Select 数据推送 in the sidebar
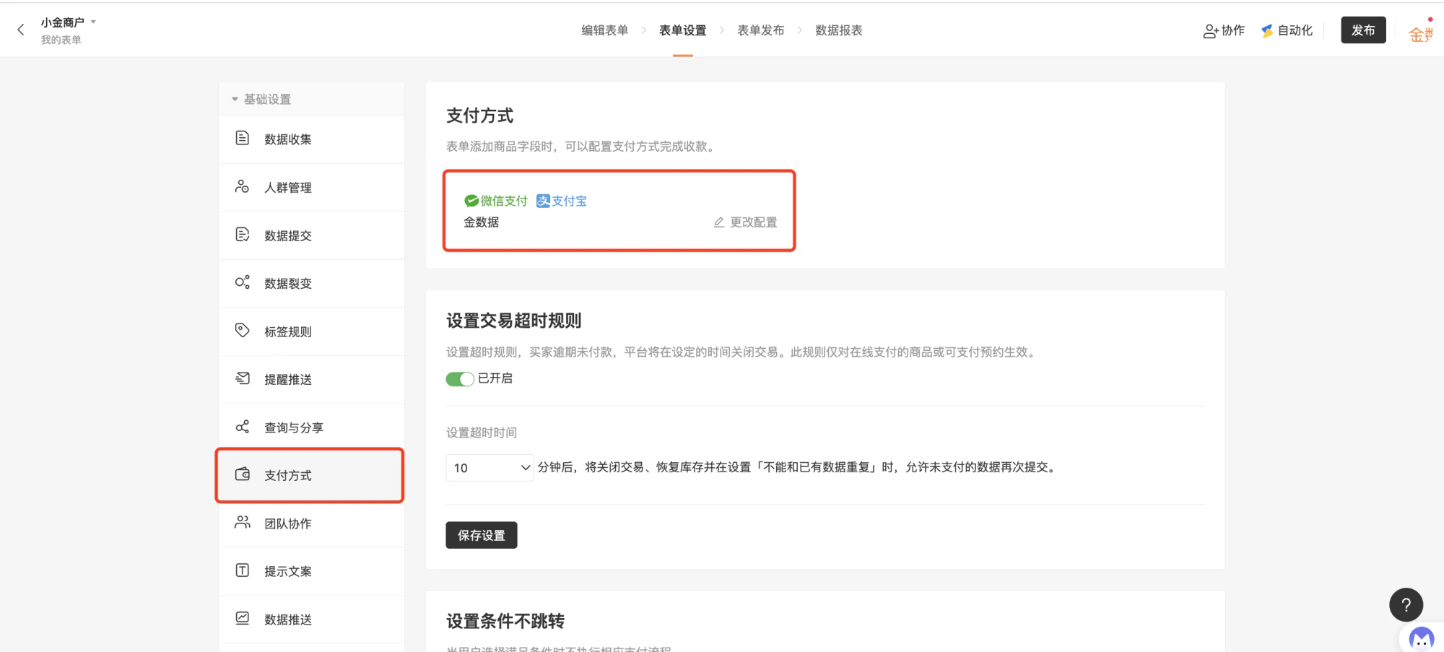This screenshot has height=652, width=1444. [288, 620]
